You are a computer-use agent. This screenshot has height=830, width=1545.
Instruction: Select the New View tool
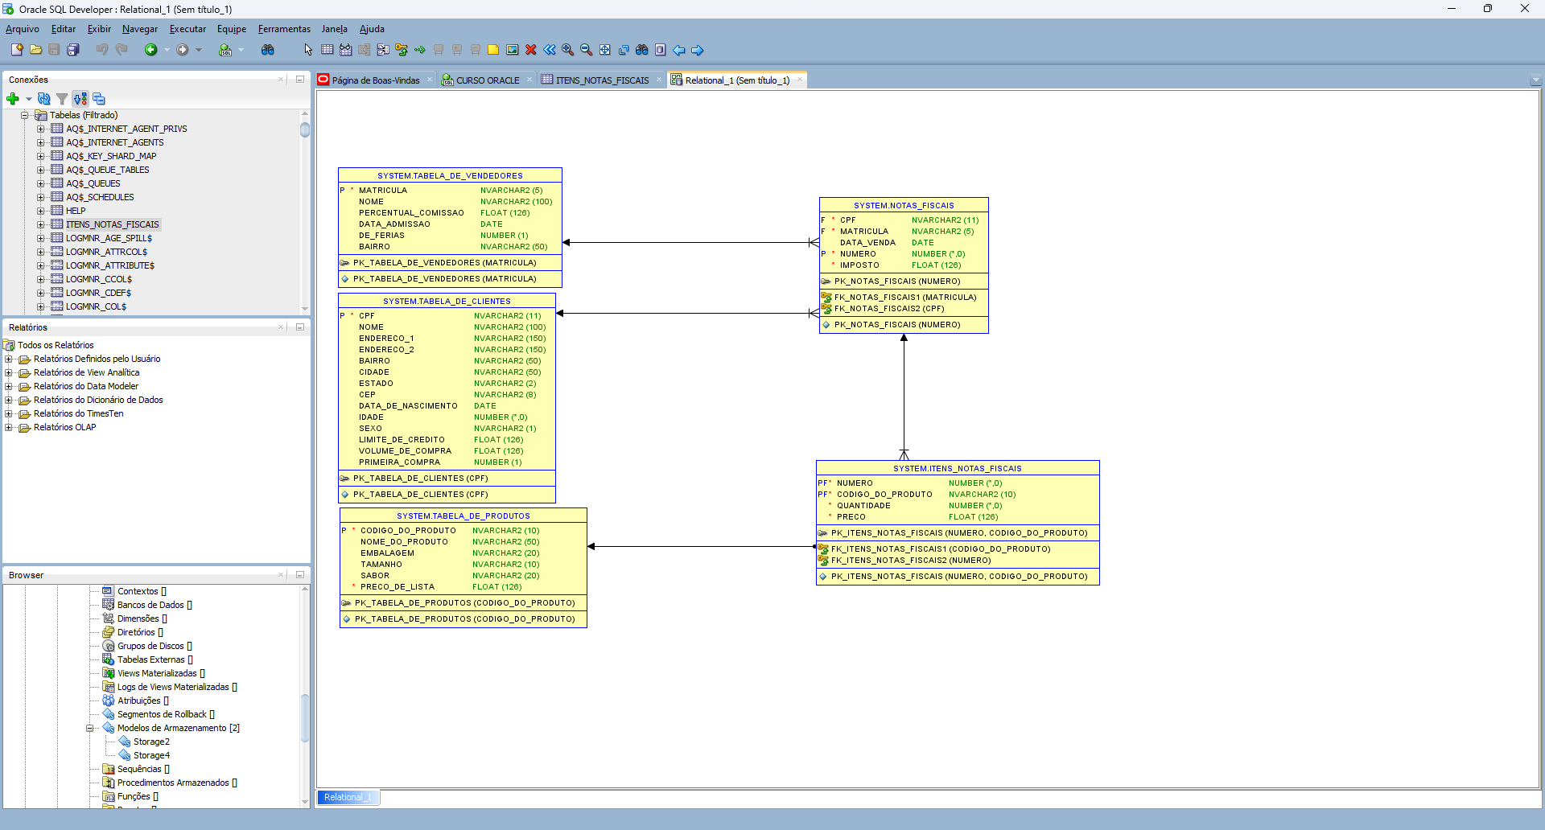345,50
